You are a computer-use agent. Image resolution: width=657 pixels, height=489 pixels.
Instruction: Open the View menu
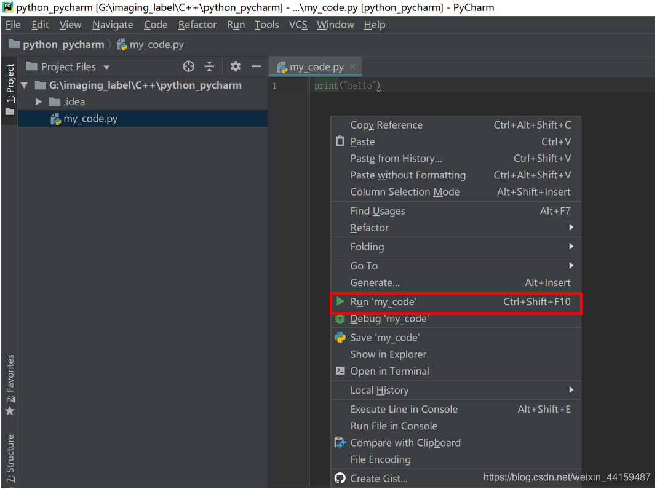(x=70, y=25)
